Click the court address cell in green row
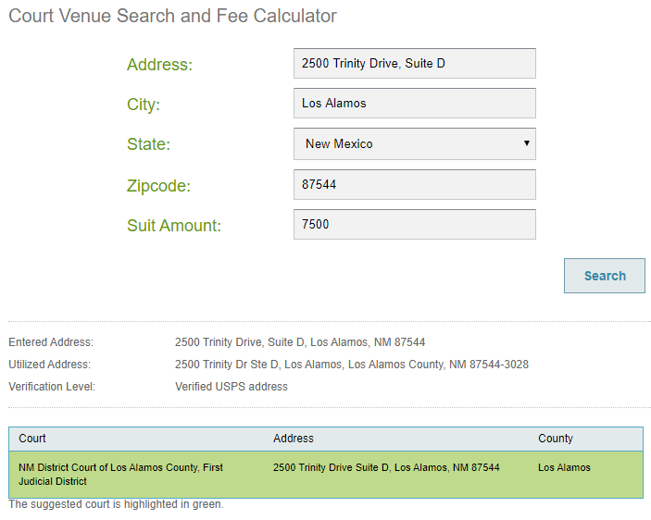 pyautogui.click(x=386, y=468)
